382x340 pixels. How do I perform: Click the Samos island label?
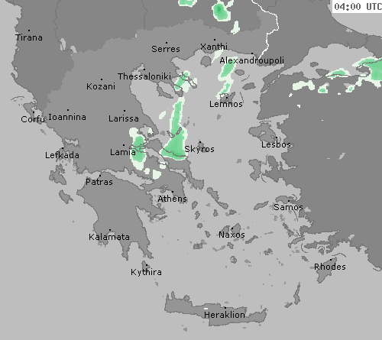coord(288,207)
